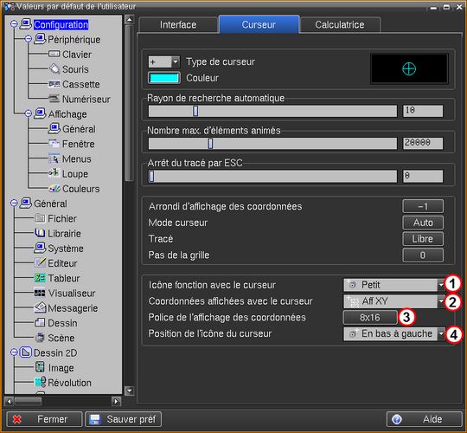Viewport: 467px width, 433px height.
Task: Switch to the Calculatrice tab
Action: tap(340, 24)
